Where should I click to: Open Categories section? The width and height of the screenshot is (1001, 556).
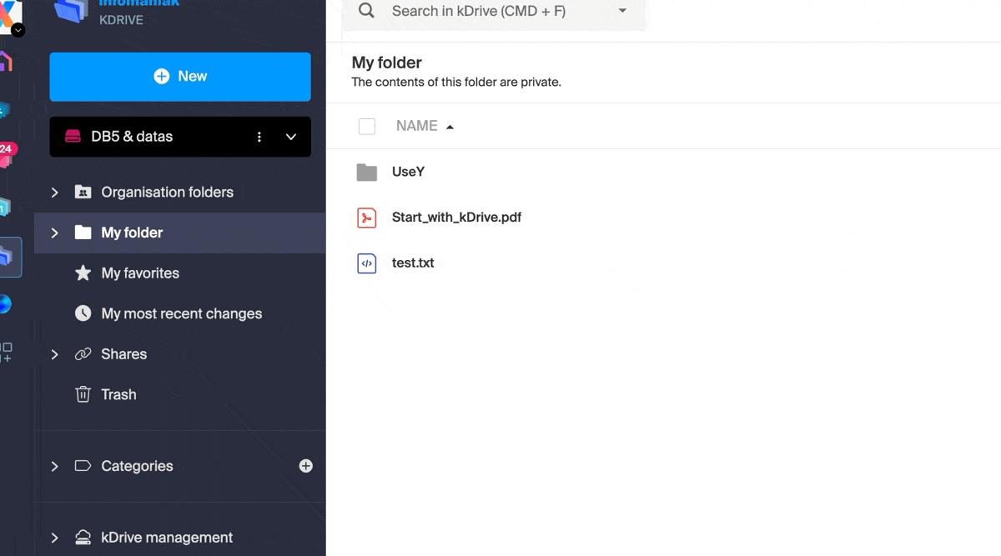click(x=137, y=466)
